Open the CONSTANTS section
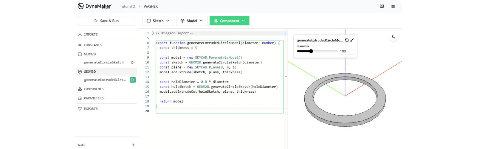 [x=92, y=45]
